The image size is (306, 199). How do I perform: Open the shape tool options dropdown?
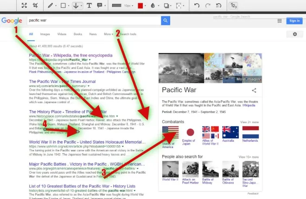point(69,6)
